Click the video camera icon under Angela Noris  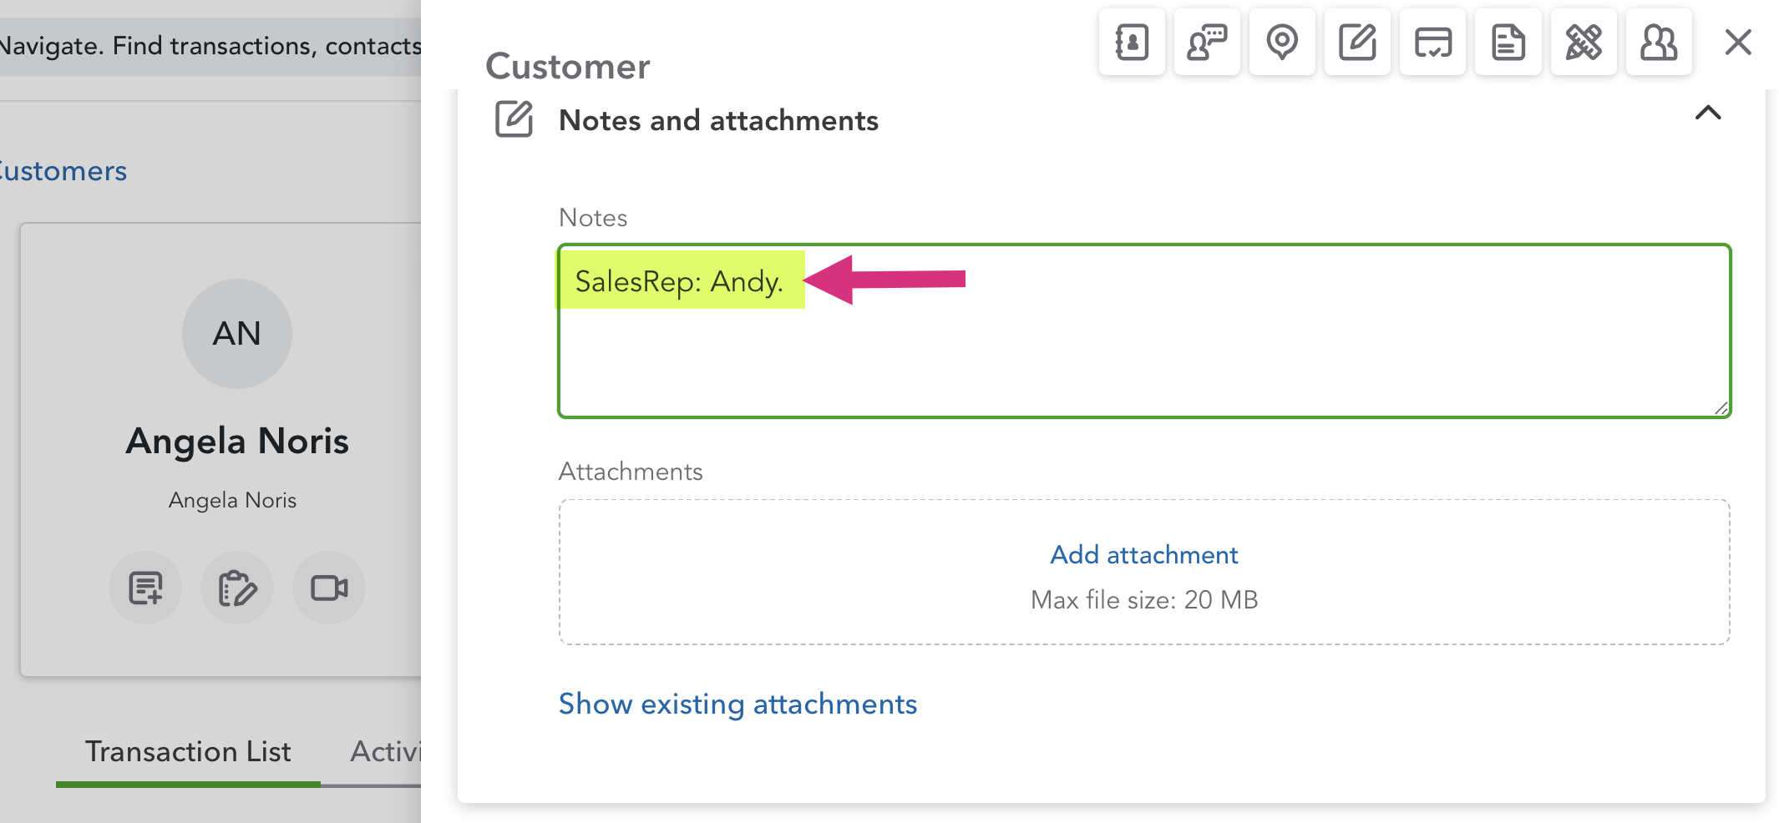(x=329, y=588)
